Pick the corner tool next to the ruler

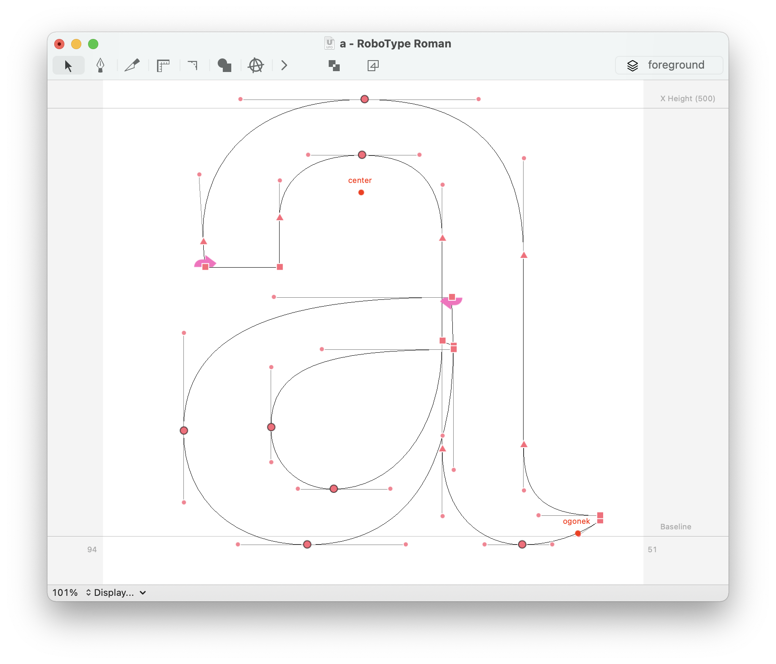pos(193,66)
